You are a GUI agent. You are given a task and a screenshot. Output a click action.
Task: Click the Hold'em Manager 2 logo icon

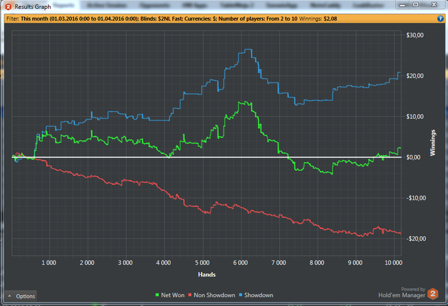tap(433, 294)
